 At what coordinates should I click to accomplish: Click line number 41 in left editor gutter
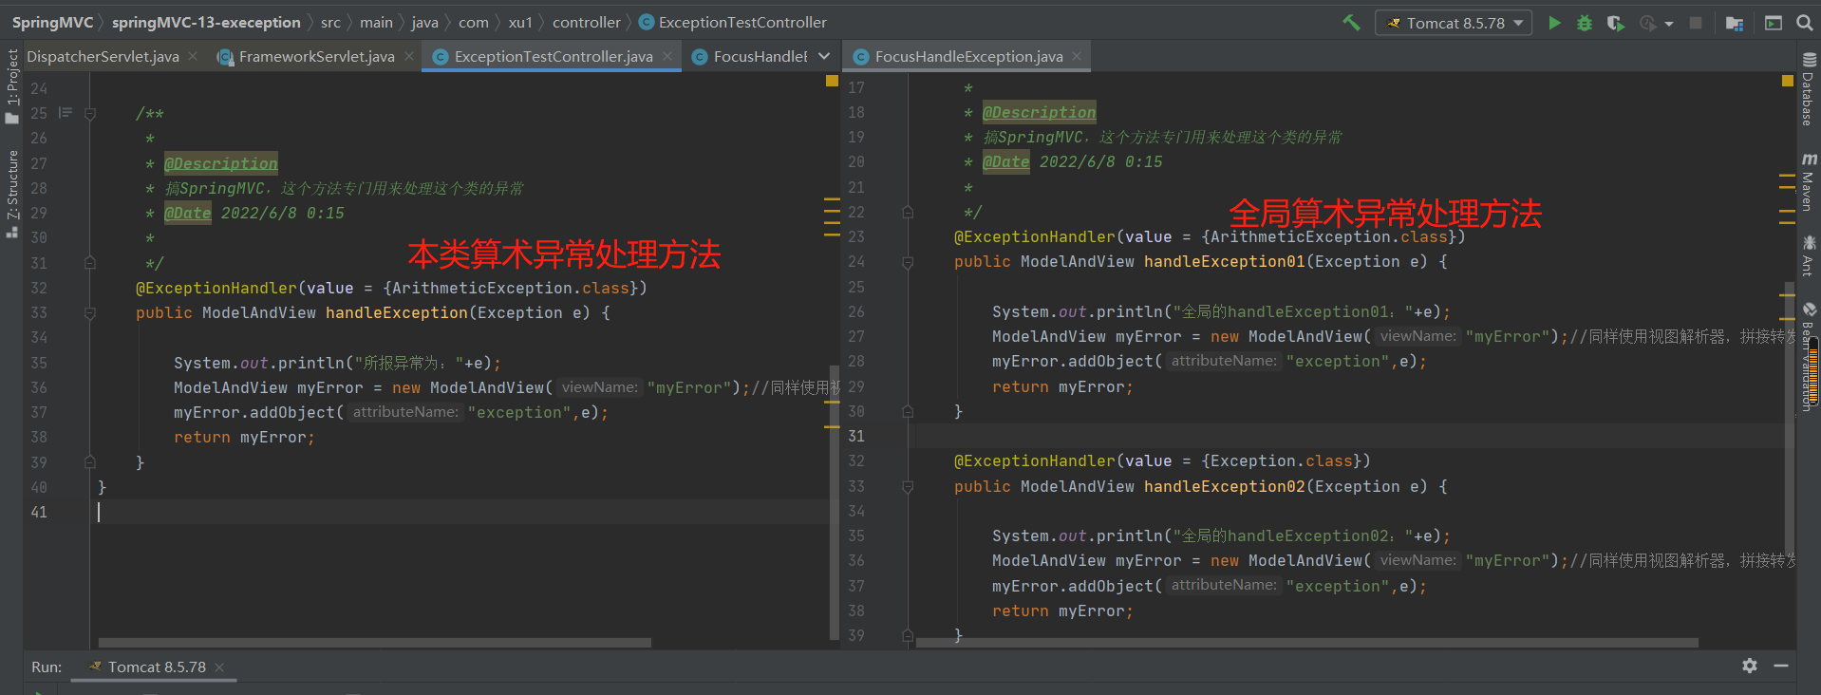tap(39, 513)
